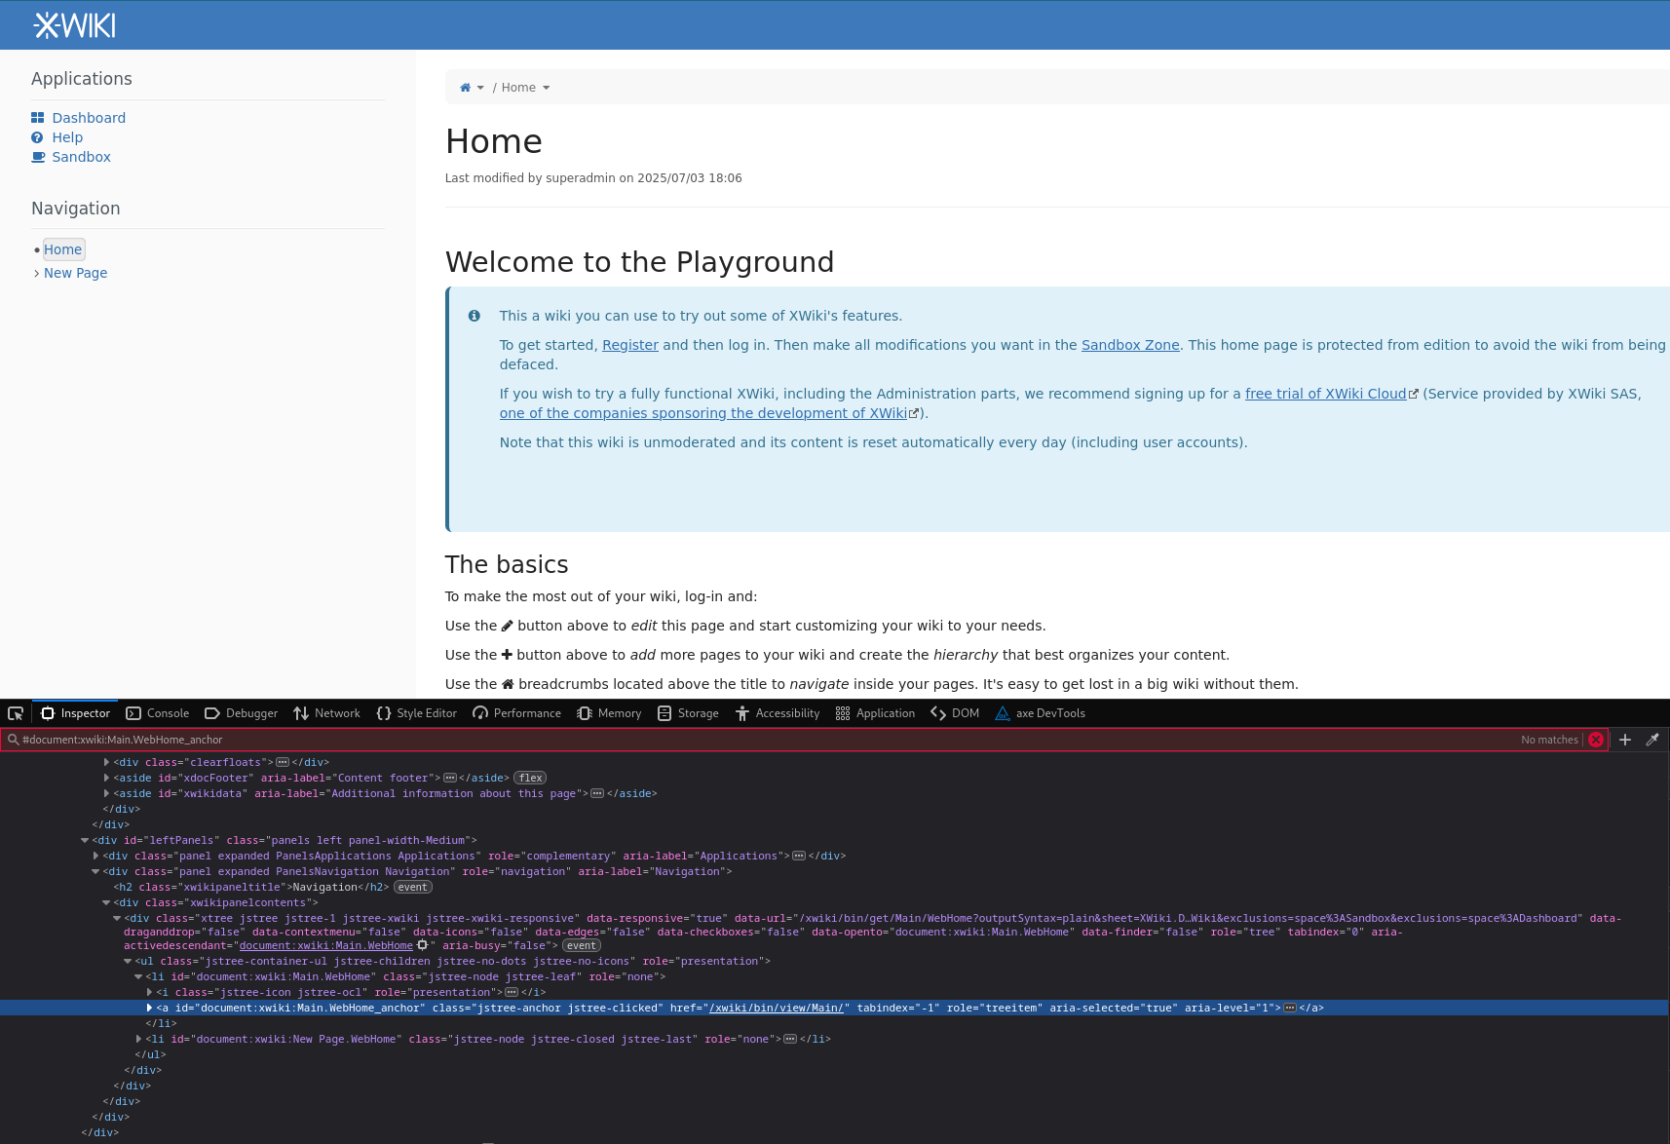This screenshot has width=1670, height=1144.
Task: Open the Accessibility panel tab
Action: (778, 713)
